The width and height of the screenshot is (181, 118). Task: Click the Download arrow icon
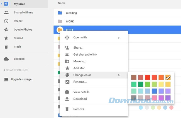click(67, 99)
